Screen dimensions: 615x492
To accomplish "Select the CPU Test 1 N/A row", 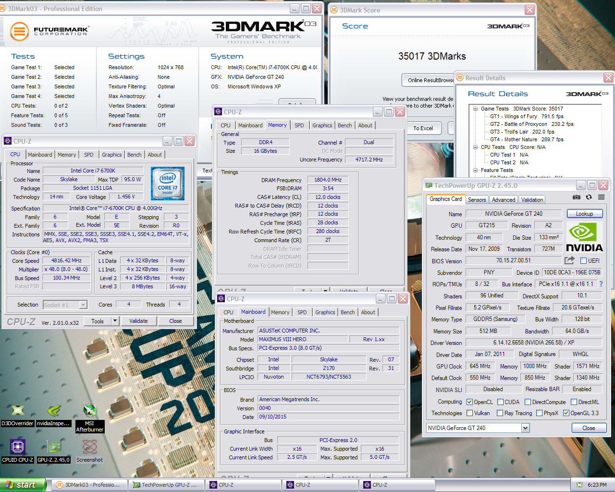I will point(509,155).
